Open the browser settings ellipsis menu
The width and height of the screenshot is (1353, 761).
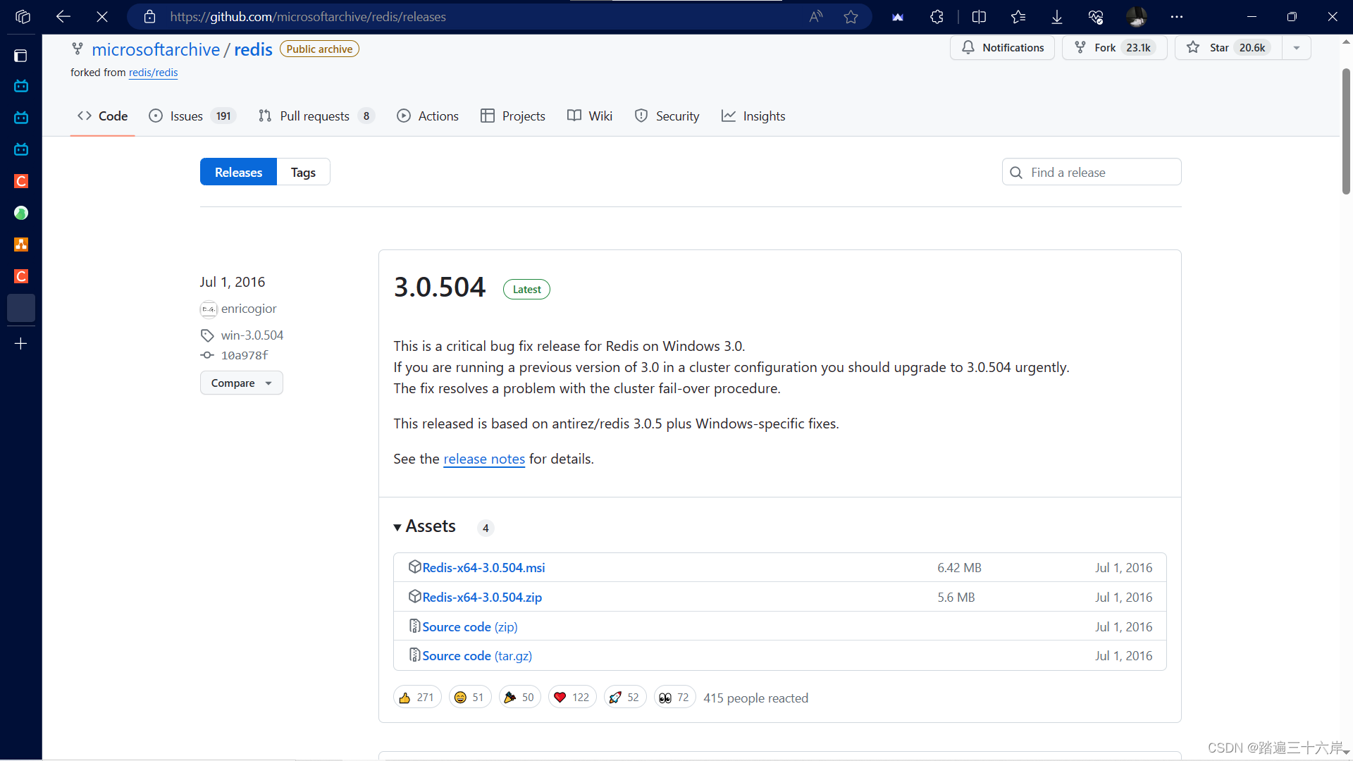tap(1177, 16)
